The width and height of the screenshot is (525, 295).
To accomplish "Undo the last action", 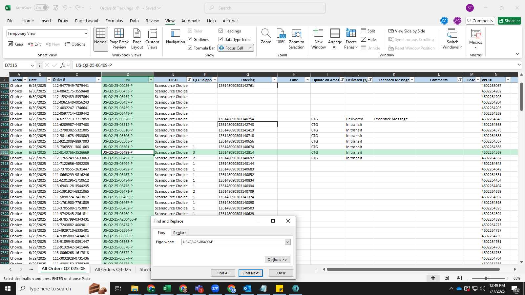I will click(x=65, y=8).
